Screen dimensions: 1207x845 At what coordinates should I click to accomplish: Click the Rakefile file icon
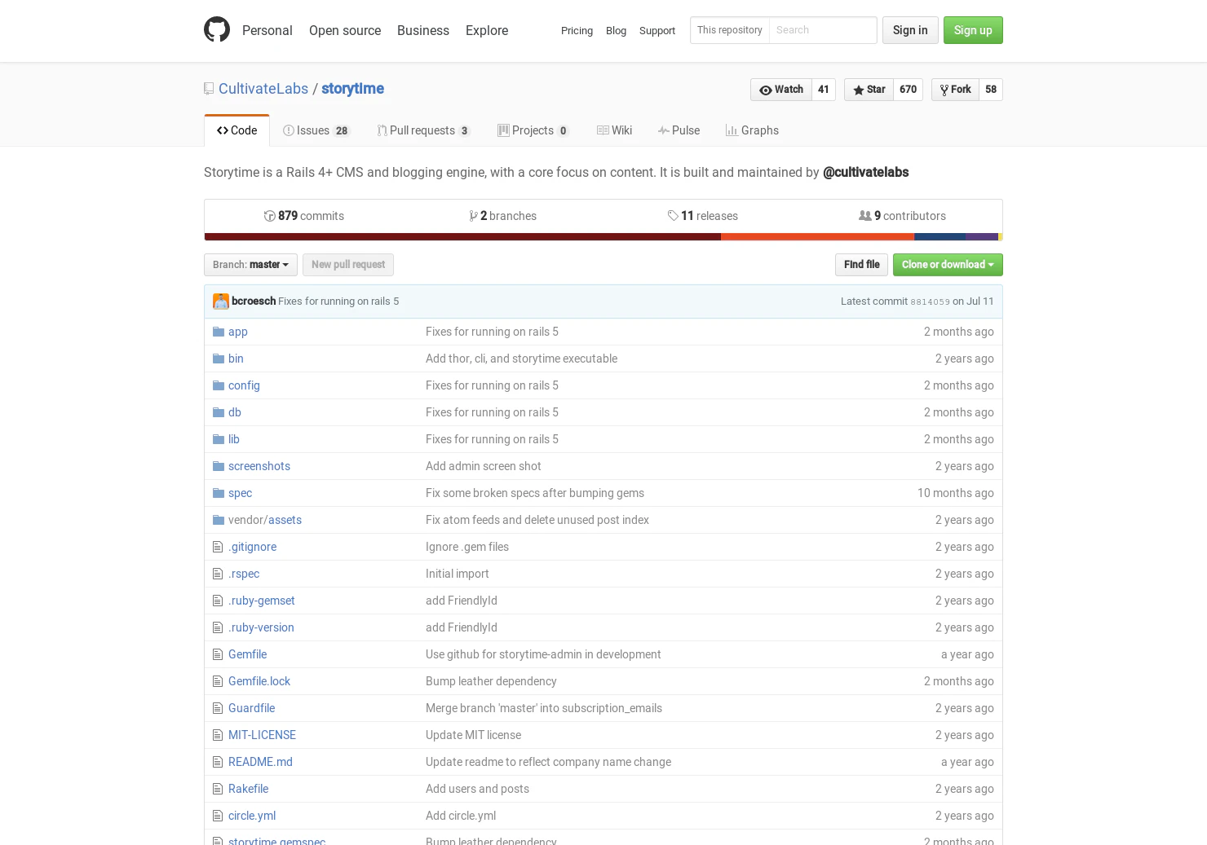pos(218,789)
